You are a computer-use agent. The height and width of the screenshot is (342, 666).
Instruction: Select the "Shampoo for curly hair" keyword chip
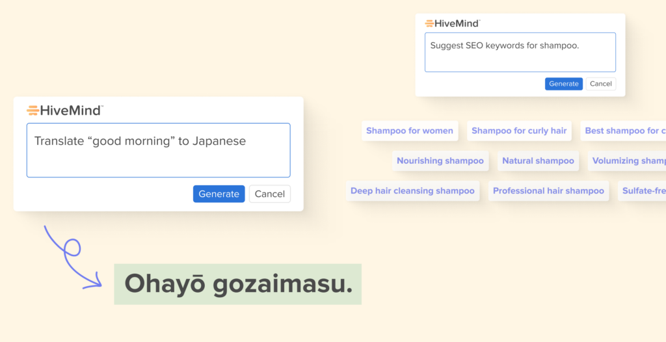[x=519, y=131]
